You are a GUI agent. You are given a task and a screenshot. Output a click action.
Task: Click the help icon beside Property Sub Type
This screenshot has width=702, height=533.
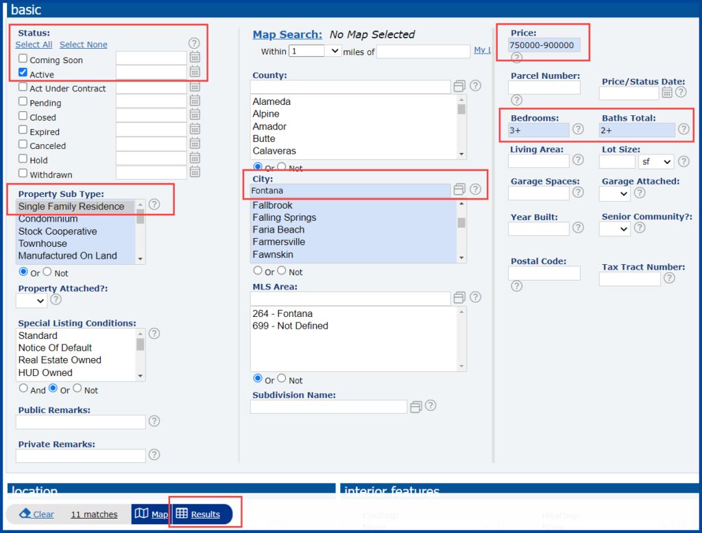click(x=154, y=203)
